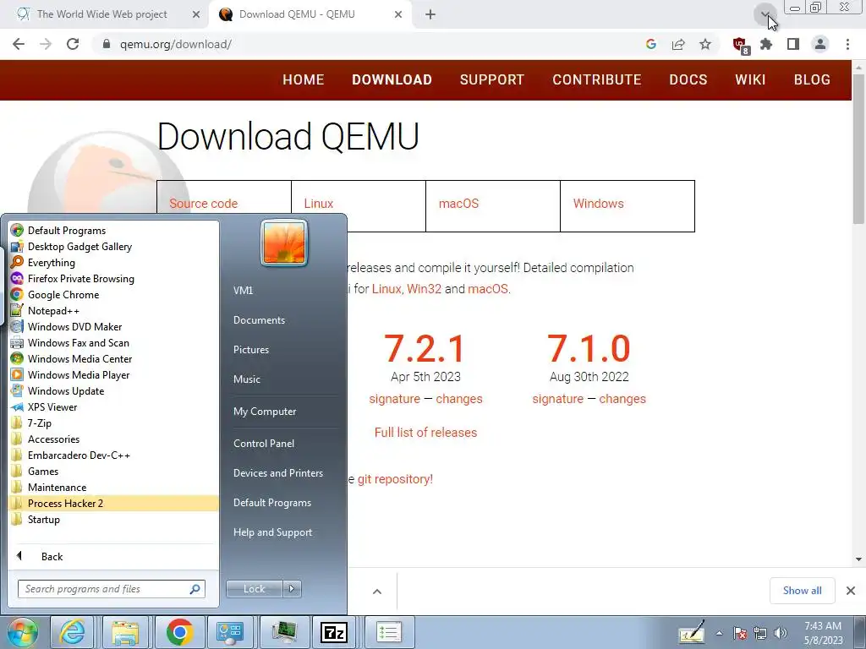Open Control Panel from Start menu
The image size is (866, 649).
pyautogui.click(x=264, y=443)
